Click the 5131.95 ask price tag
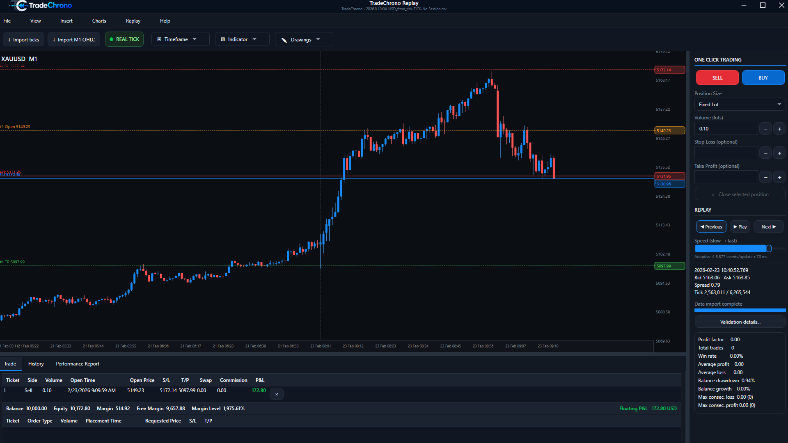The height and width of the screenshot is (443, 788). pyautogui.click(x=669, y=176)
